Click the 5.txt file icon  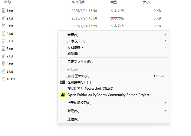(x=3, y=41)
